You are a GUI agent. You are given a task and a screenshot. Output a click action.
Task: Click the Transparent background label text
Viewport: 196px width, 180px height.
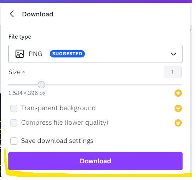[58, 108]
